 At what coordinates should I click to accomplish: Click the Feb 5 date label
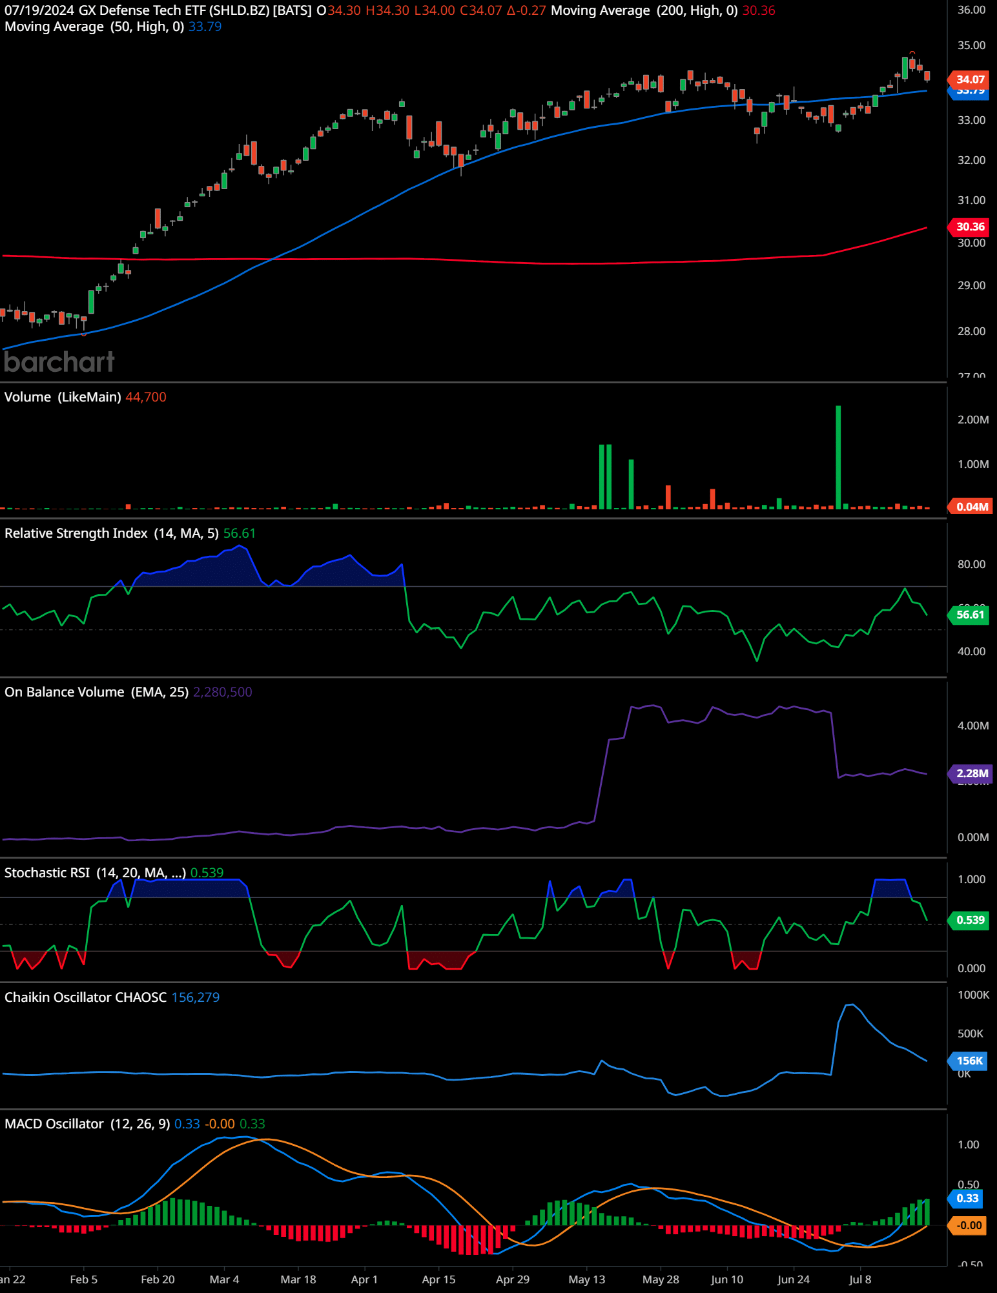click(84, 1279)
